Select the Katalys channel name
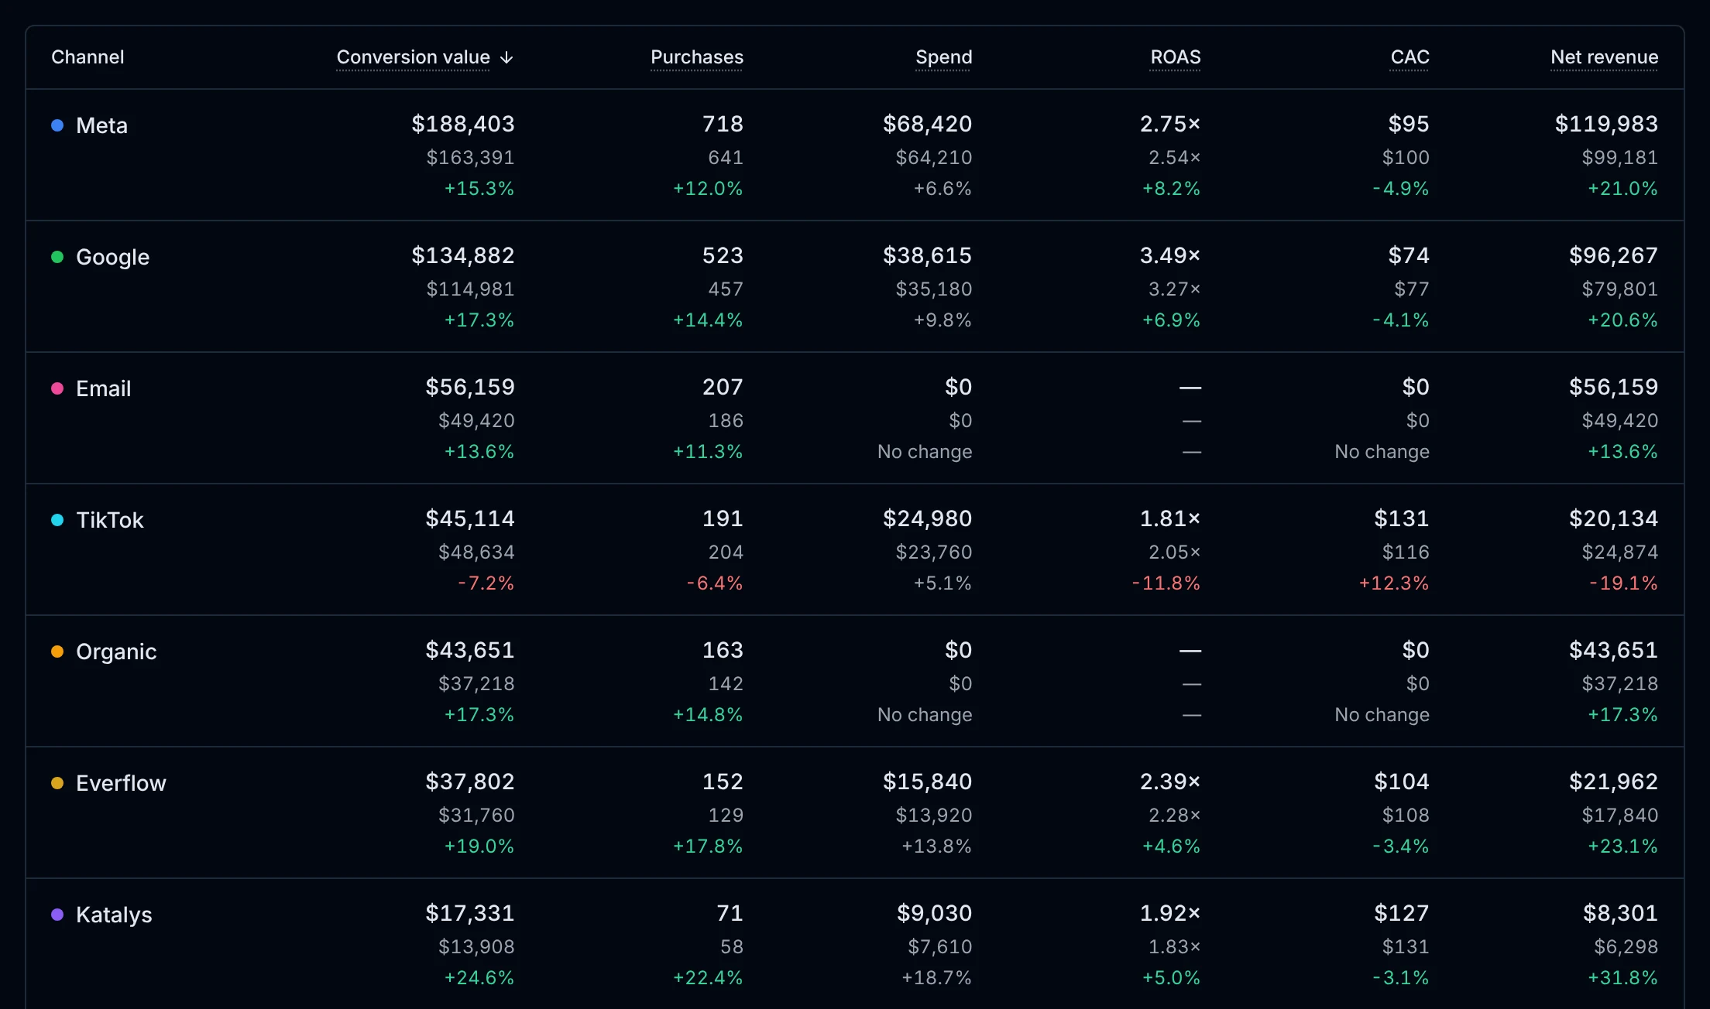This screenshot has width=1710, height=1009. point(114,915)
